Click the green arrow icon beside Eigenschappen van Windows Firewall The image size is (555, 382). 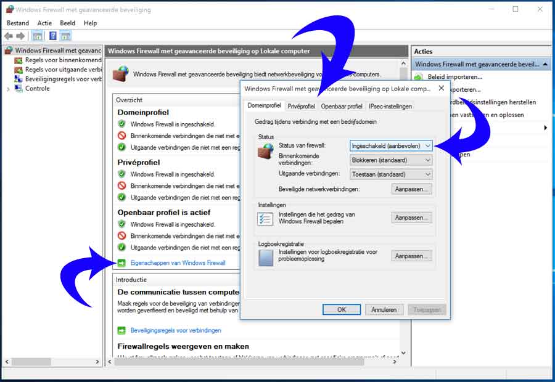121,263
